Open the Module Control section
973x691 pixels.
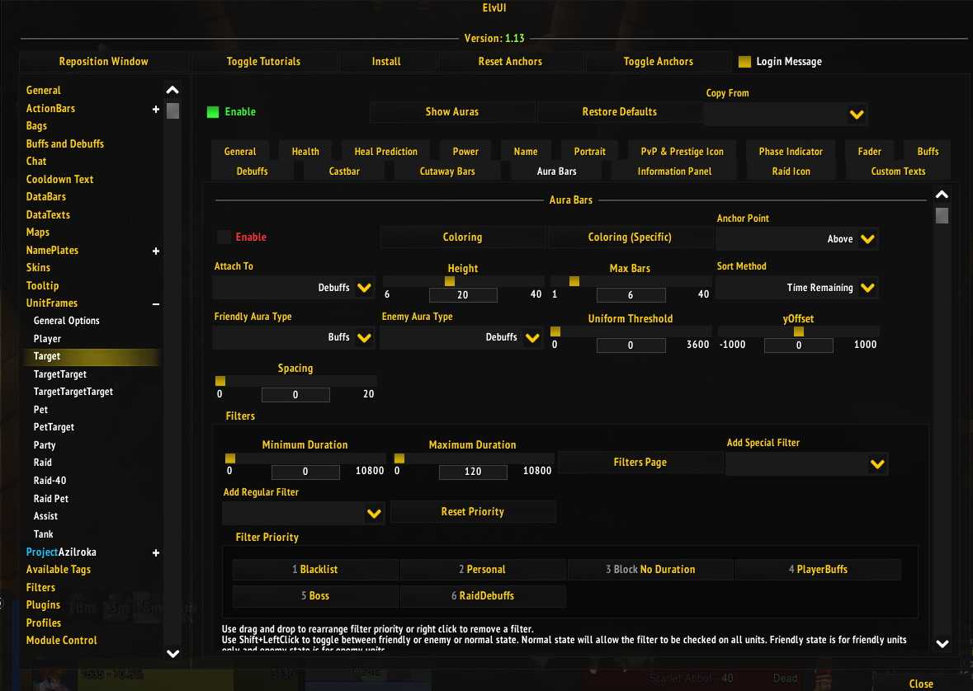coord(61,640)
